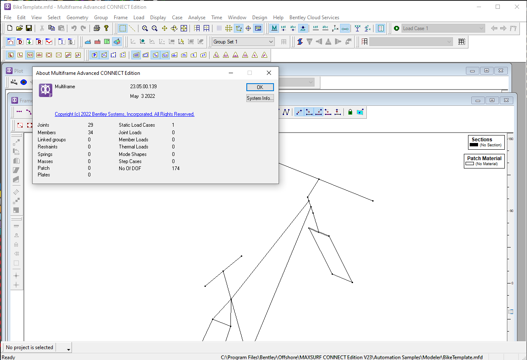Click the table grid icon beside Group Set
Screen dimensions: 527x360
coord(284,42)
